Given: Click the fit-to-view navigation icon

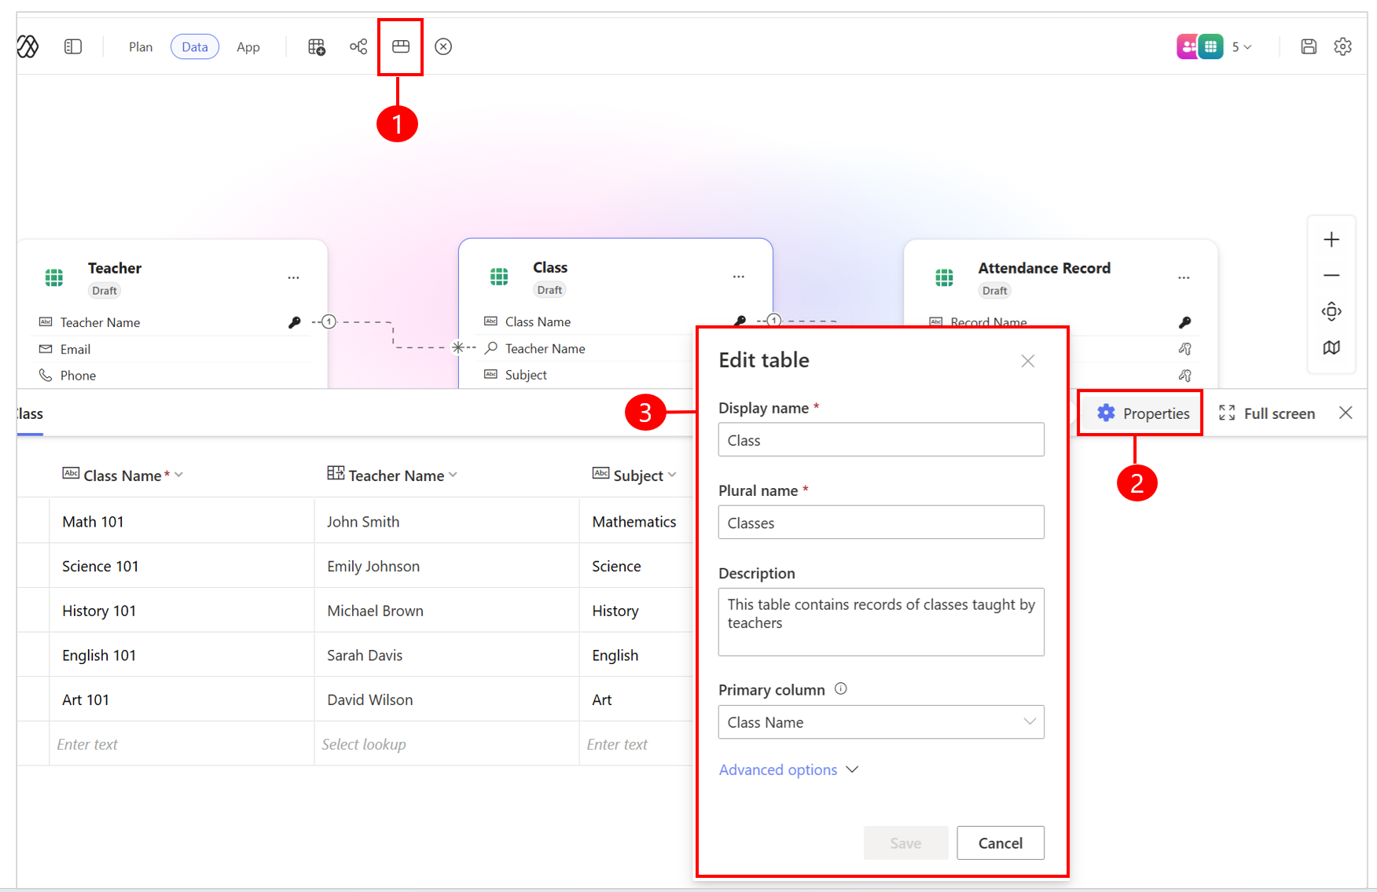Looking at the screenshot, I should (1331, 311).
